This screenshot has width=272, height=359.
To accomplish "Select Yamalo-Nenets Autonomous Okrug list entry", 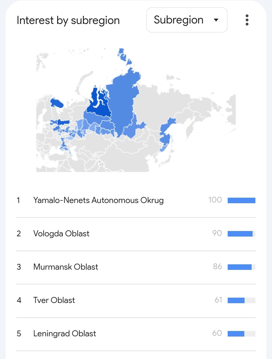I will (98, 200).
